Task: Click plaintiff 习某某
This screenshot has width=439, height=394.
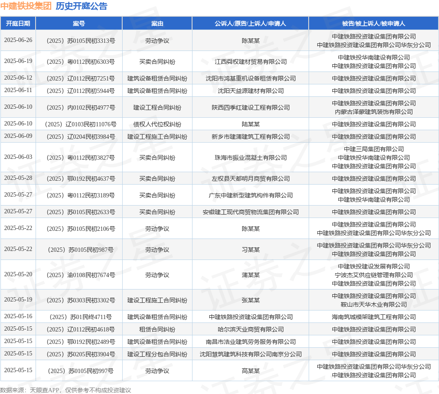Action: tap(250, 250)
